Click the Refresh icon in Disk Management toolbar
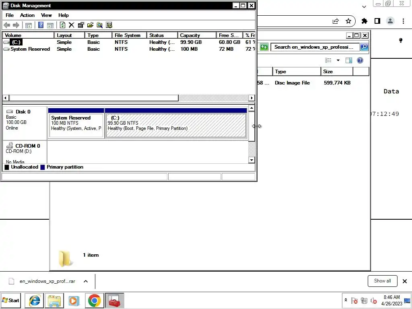 pos(62,25)
